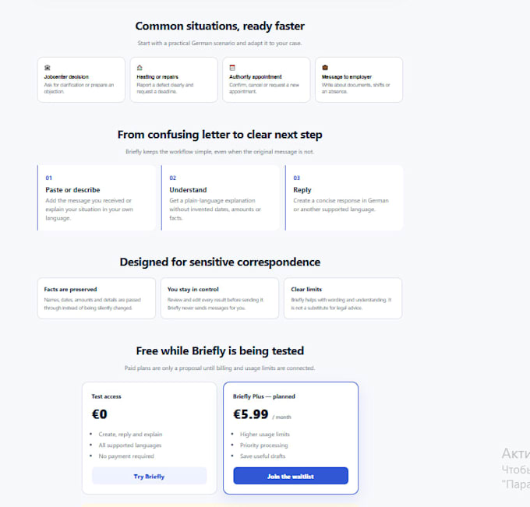Click the Message to employer briefcase icon
Viewport: 530px width, 507px height.
325,68
